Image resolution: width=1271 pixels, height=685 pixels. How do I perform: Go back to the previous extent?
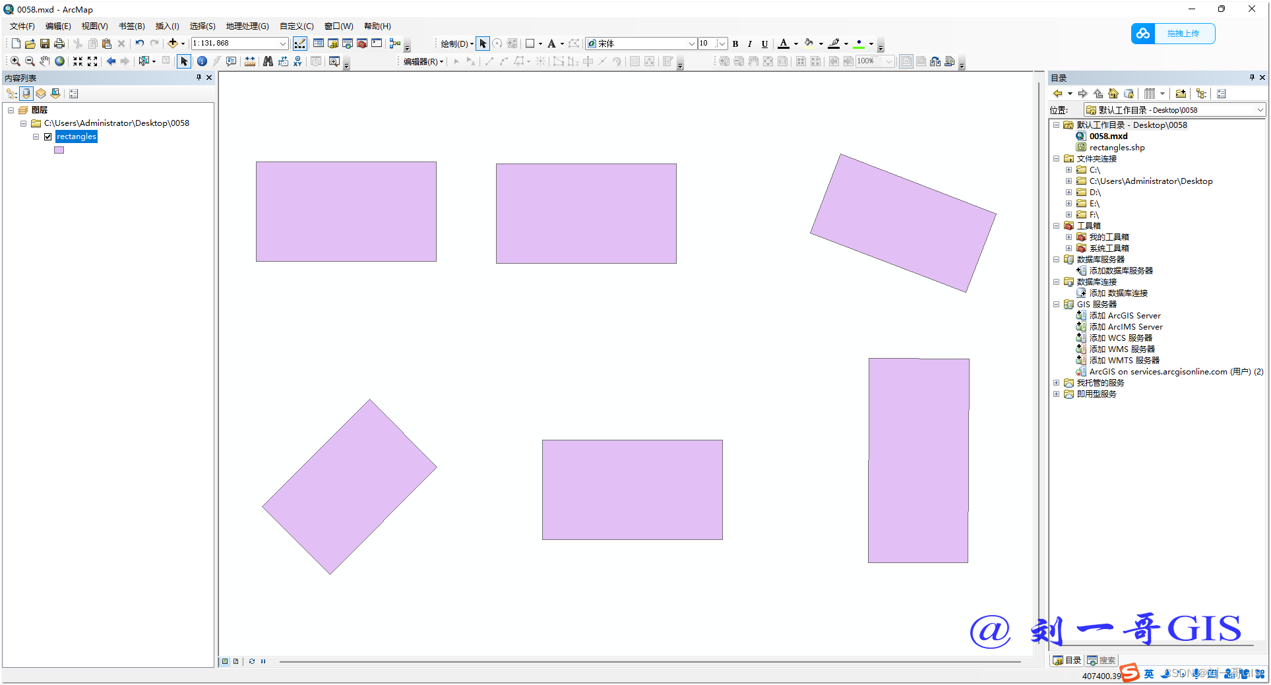111,61
